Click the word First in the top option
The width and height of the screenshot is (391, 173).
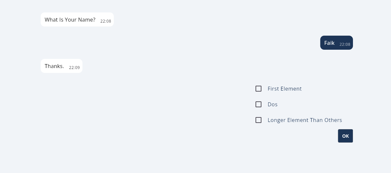click(273, 89)
